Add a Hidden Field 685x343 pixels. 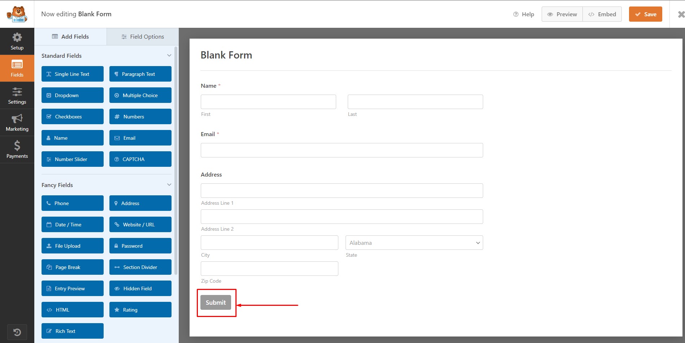tap(140, 288)
